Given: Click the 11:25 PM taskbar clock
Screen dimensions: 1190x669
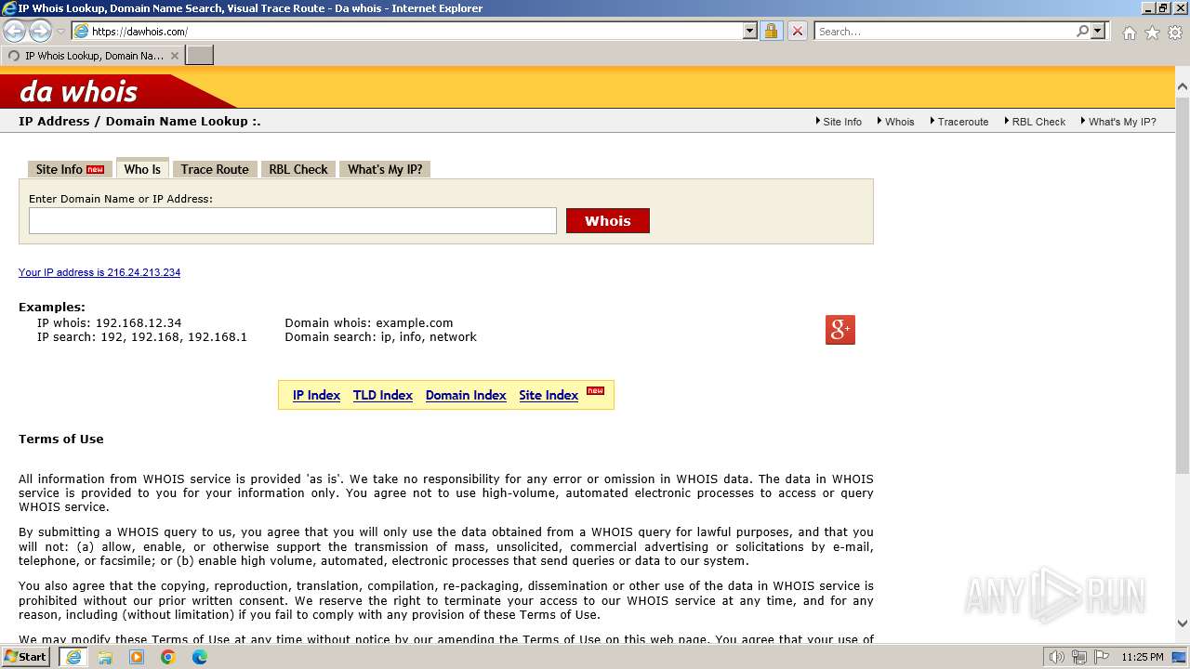Looking at the screenshot, I should click(1143, 657).
